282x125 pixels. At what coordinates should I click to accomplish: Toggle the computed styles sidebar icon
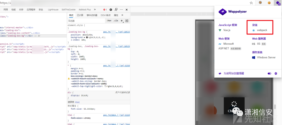coord(127,21)
